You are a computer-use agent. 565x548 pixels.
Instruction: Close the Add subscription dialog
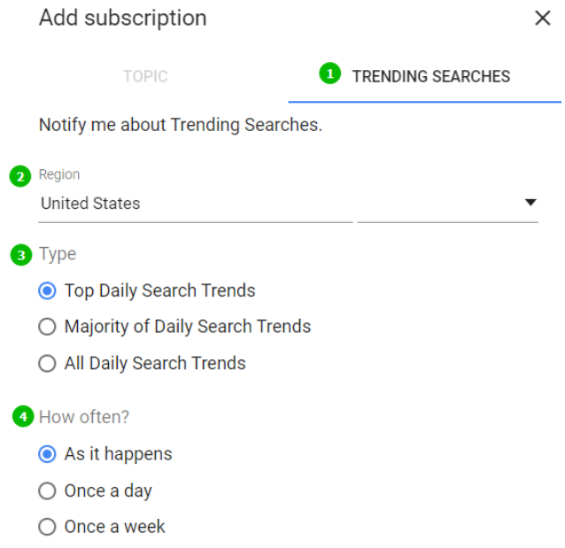click(x=542, y=19)
